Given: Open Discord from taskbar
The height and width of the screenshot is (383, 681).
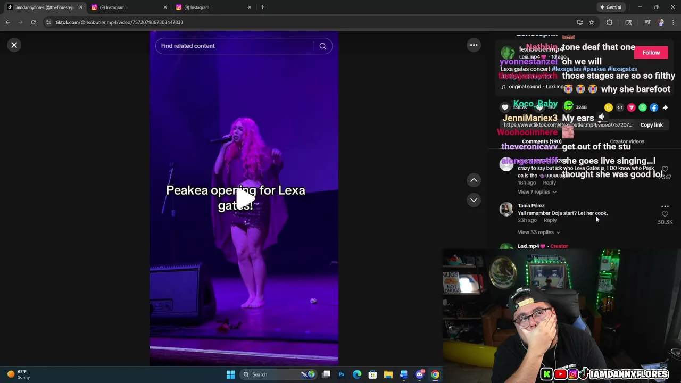Looking at the screenshot, I should (x=420, y=374).
